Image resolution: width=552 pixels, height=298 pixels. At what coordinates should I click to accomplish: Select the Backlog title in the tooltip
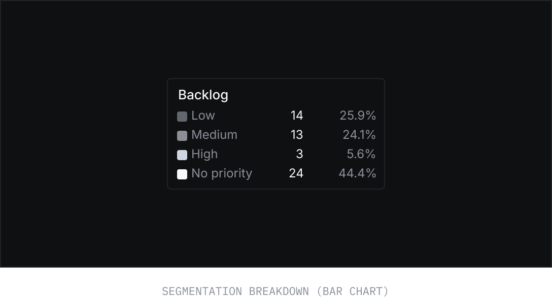[203, 95]
